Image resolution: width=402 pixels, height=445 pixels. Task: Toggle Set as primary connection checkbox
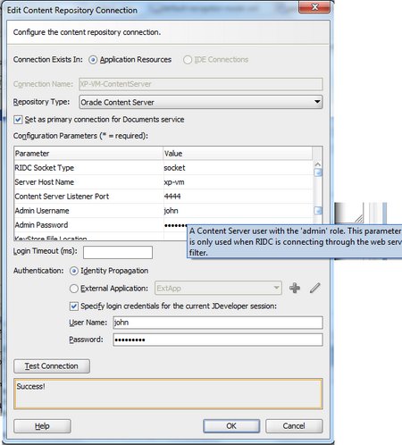pyautogui.click(x=18, y=120)
